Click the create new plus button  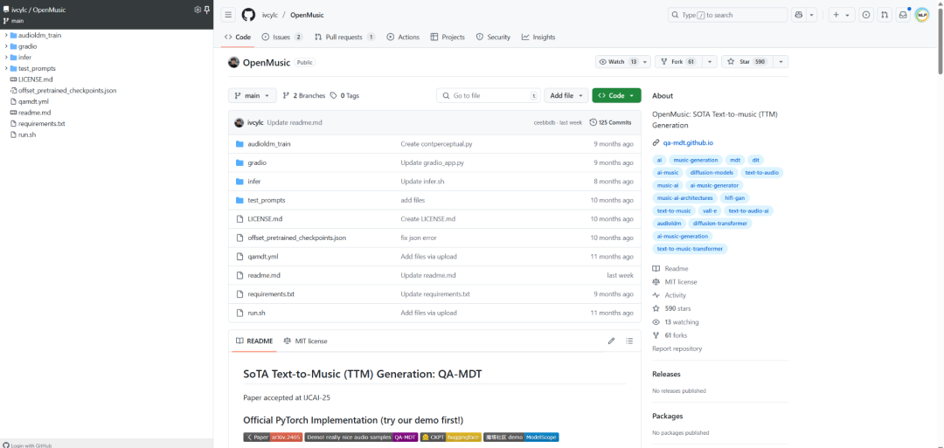[841, 15]
